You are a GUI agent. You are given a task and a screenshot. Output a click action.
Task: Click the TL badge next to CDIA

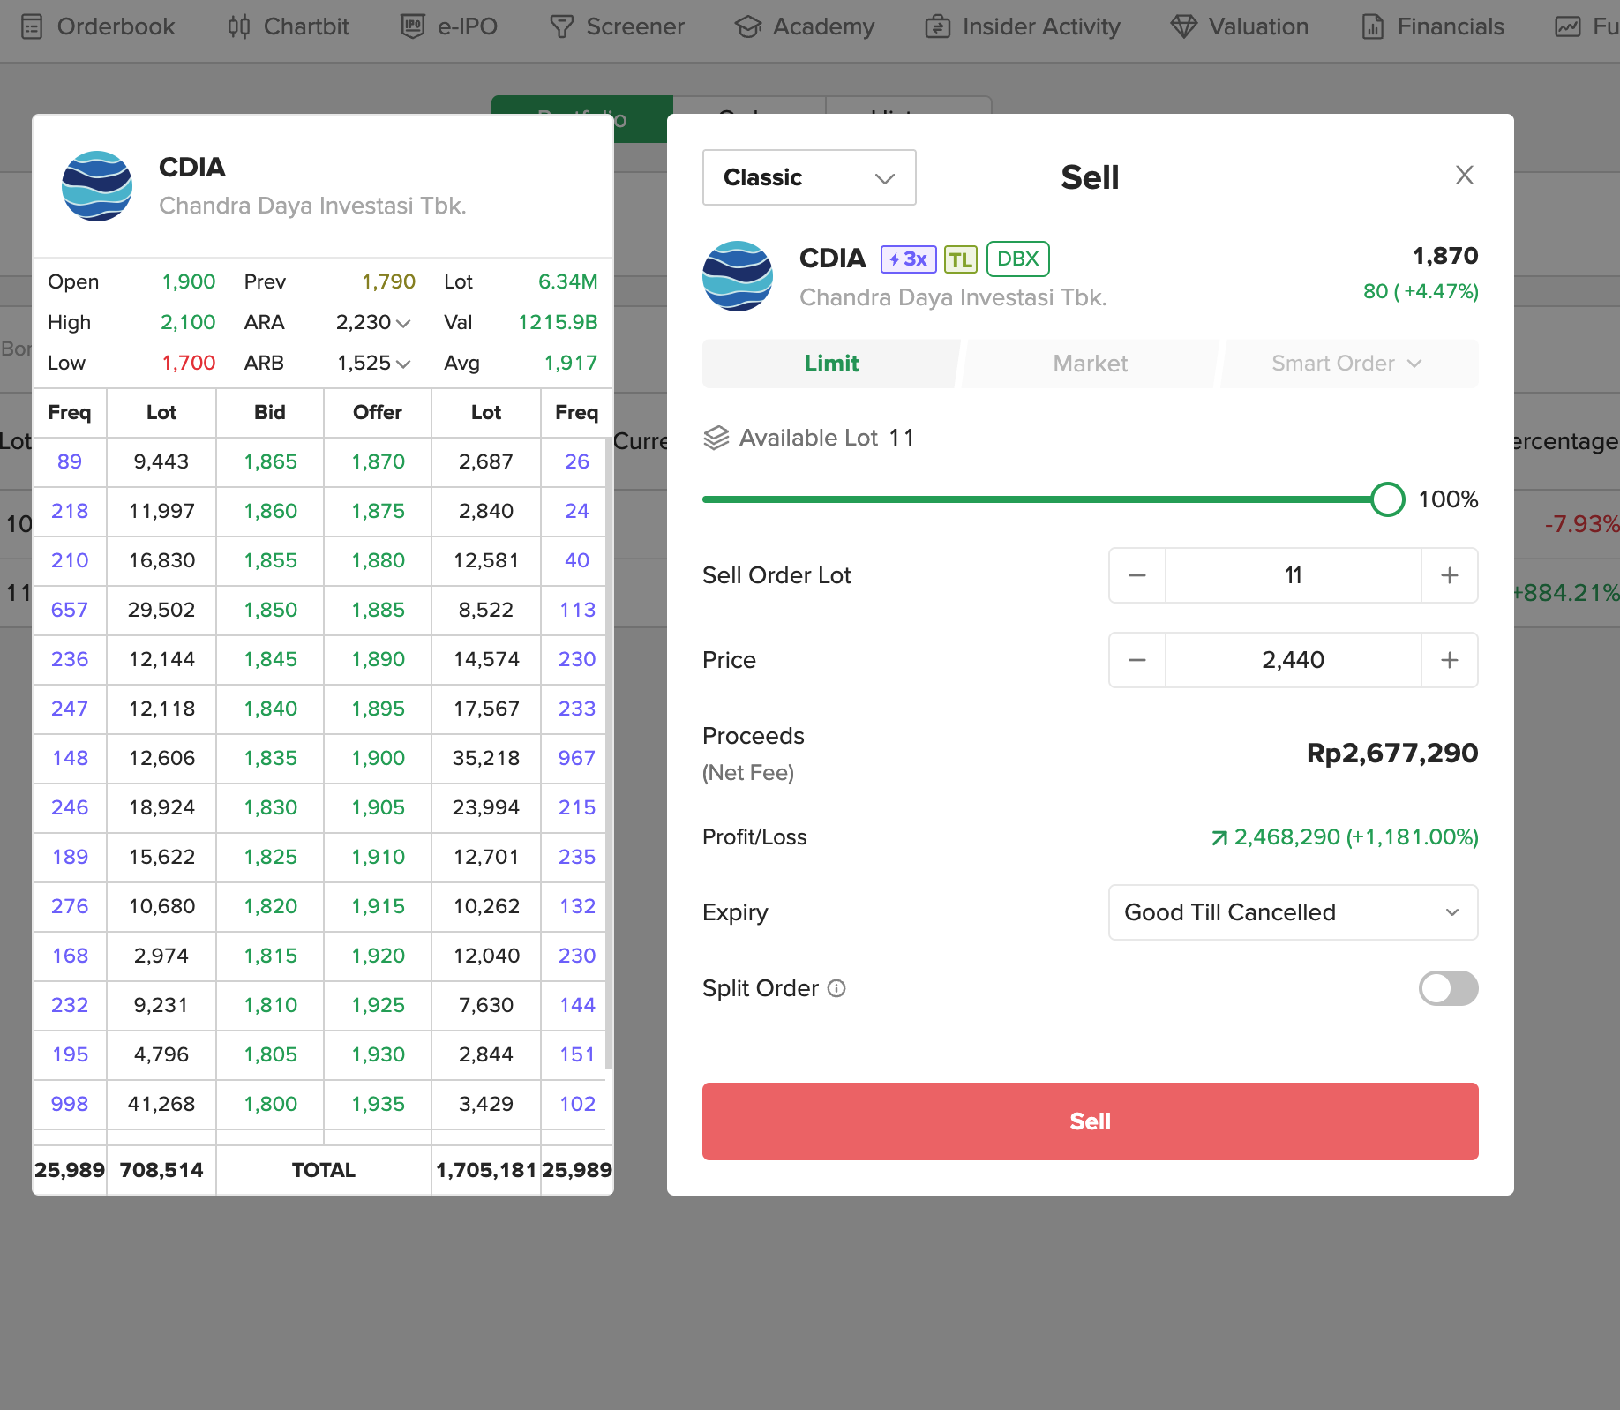pos(961,259)
